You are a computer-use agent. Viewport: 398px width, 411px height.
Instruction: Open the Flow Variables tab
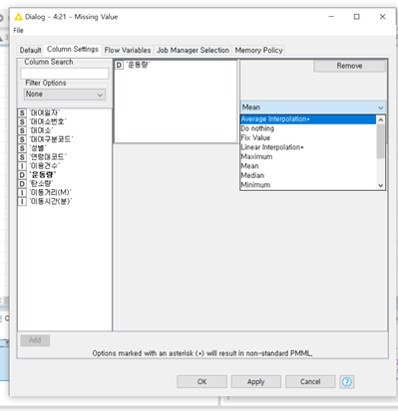point(128,50)
